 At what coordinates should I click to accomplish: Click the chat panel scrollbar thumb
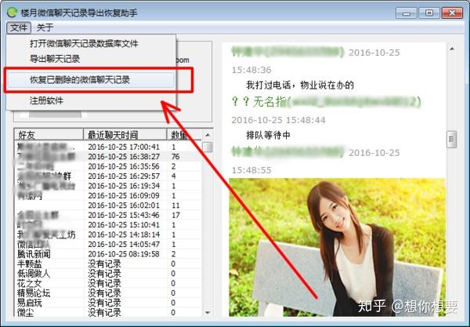point(451,139)
